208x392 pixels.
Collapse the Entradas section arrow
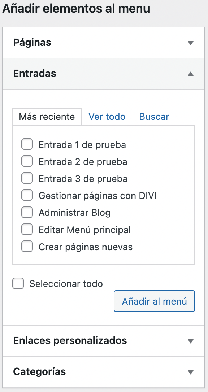191,74
